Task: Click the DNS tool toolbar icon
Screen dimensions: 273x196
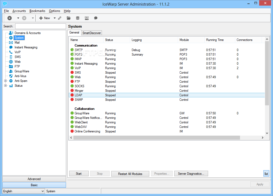Action: 87,18
